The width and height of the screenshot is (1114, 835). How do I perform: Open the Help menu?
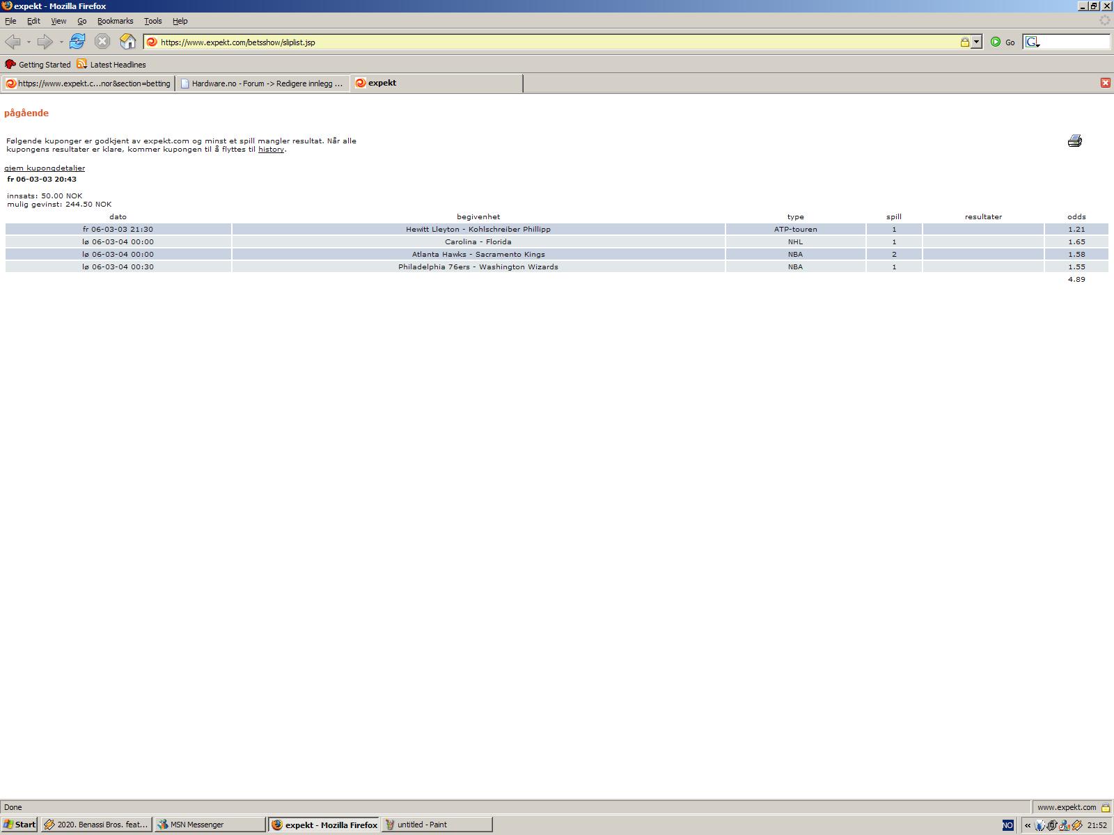pos(180,21)
